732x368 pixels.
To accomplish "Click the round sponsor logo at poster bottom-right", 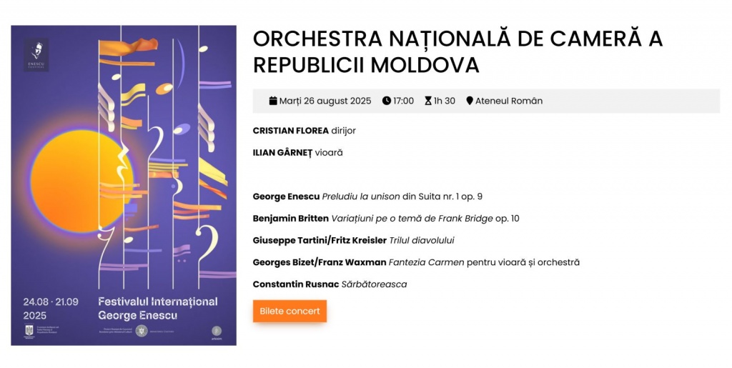I will pos(217,330).
